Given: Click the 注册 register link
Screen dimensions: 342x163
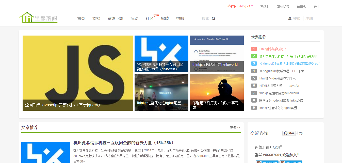Looking at the screenshot, I should (x=309, y=19).
